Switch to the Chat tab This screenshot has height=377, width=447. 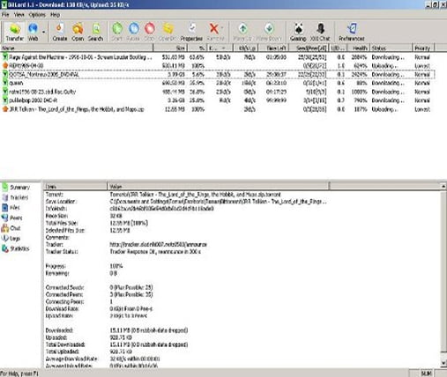[x=11, y=228]
